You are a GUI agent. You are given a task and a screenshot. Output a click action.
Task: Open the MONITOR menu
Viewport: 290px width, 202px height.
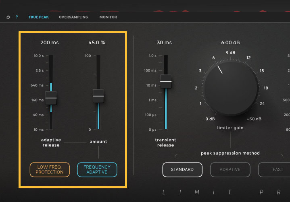pos(108,17)
